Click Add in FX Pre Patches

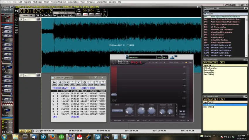[205, 62]
